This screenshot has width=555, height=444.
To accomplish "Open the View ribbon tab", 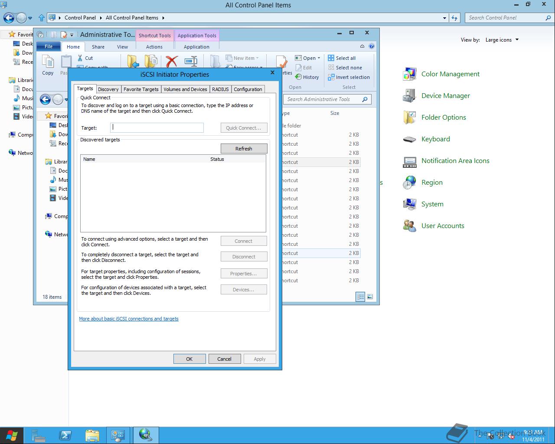I will 123,47.
